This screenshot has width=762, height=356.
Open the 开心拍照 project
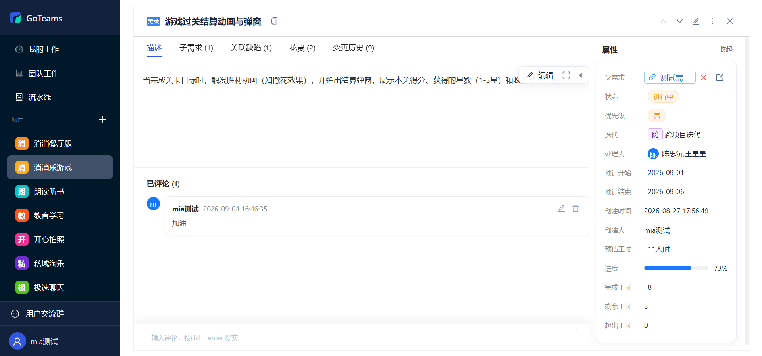click(60, 239)
